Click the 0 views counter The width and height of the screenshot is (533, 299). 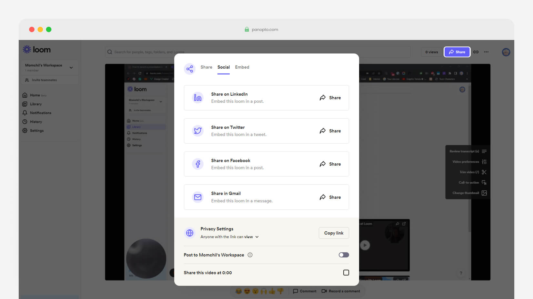431,52
